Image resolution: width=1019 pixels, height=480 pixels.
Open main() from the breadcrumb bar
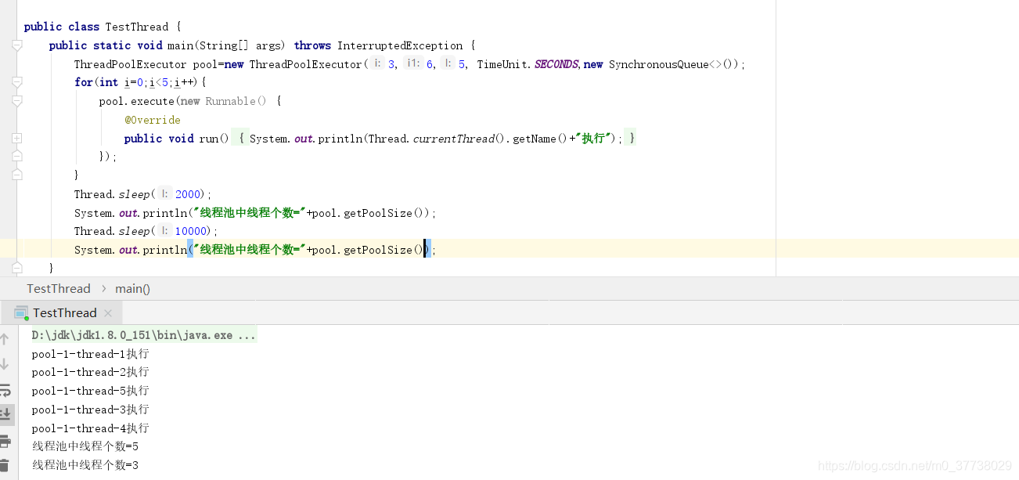(x=131, y=288)
